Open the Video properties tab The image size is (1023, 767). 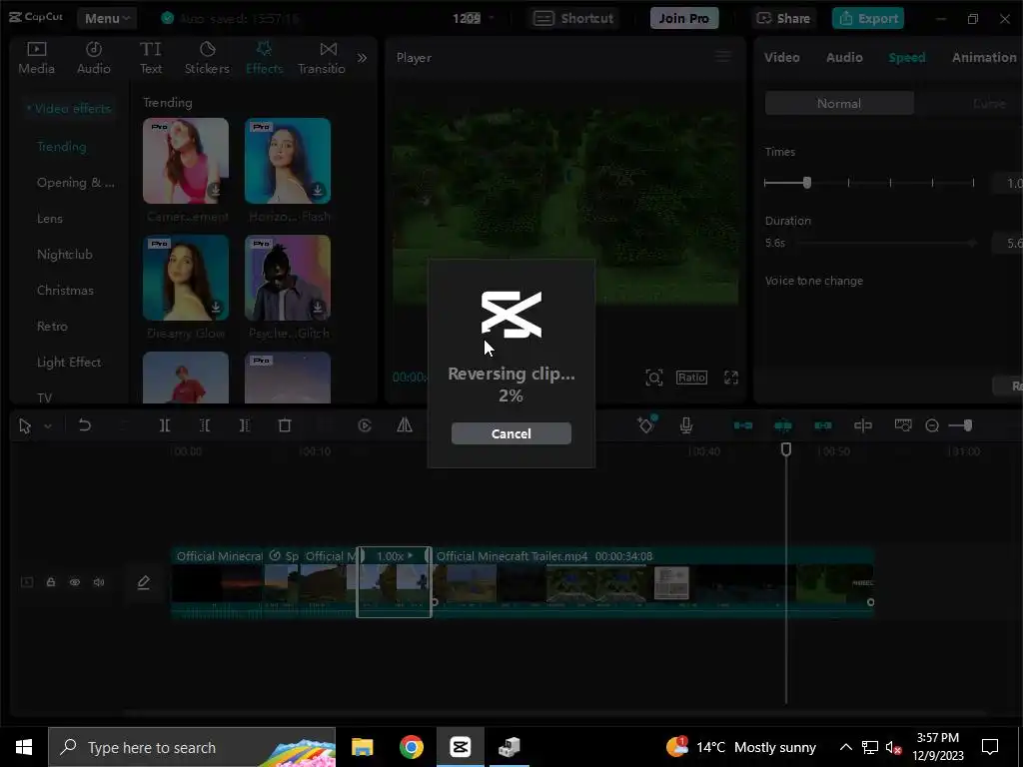pyautogui.click(x=781, y=57)
